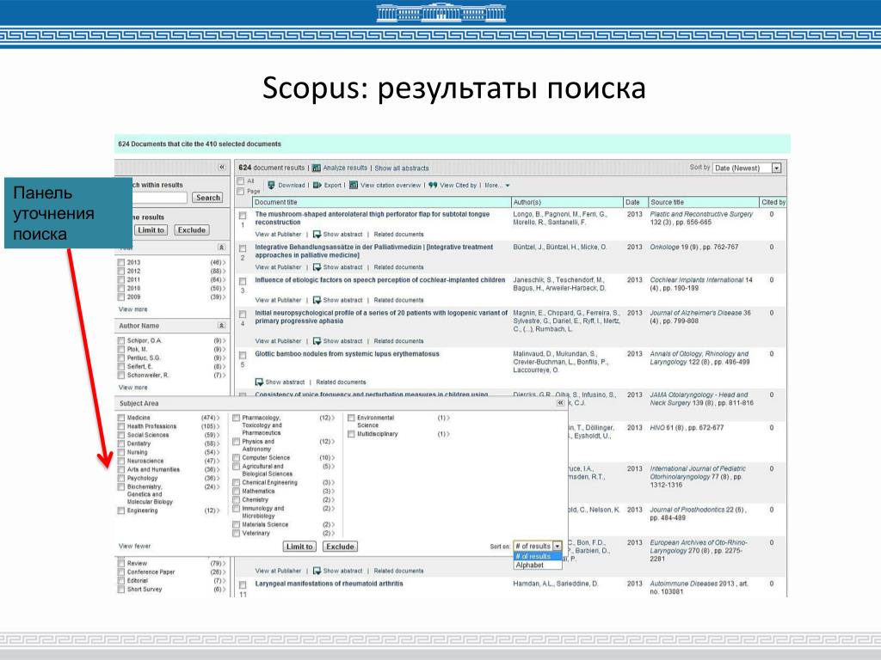Screen dimensions: 881x660
Task: Click search within results text field
Action: (159, 198)
